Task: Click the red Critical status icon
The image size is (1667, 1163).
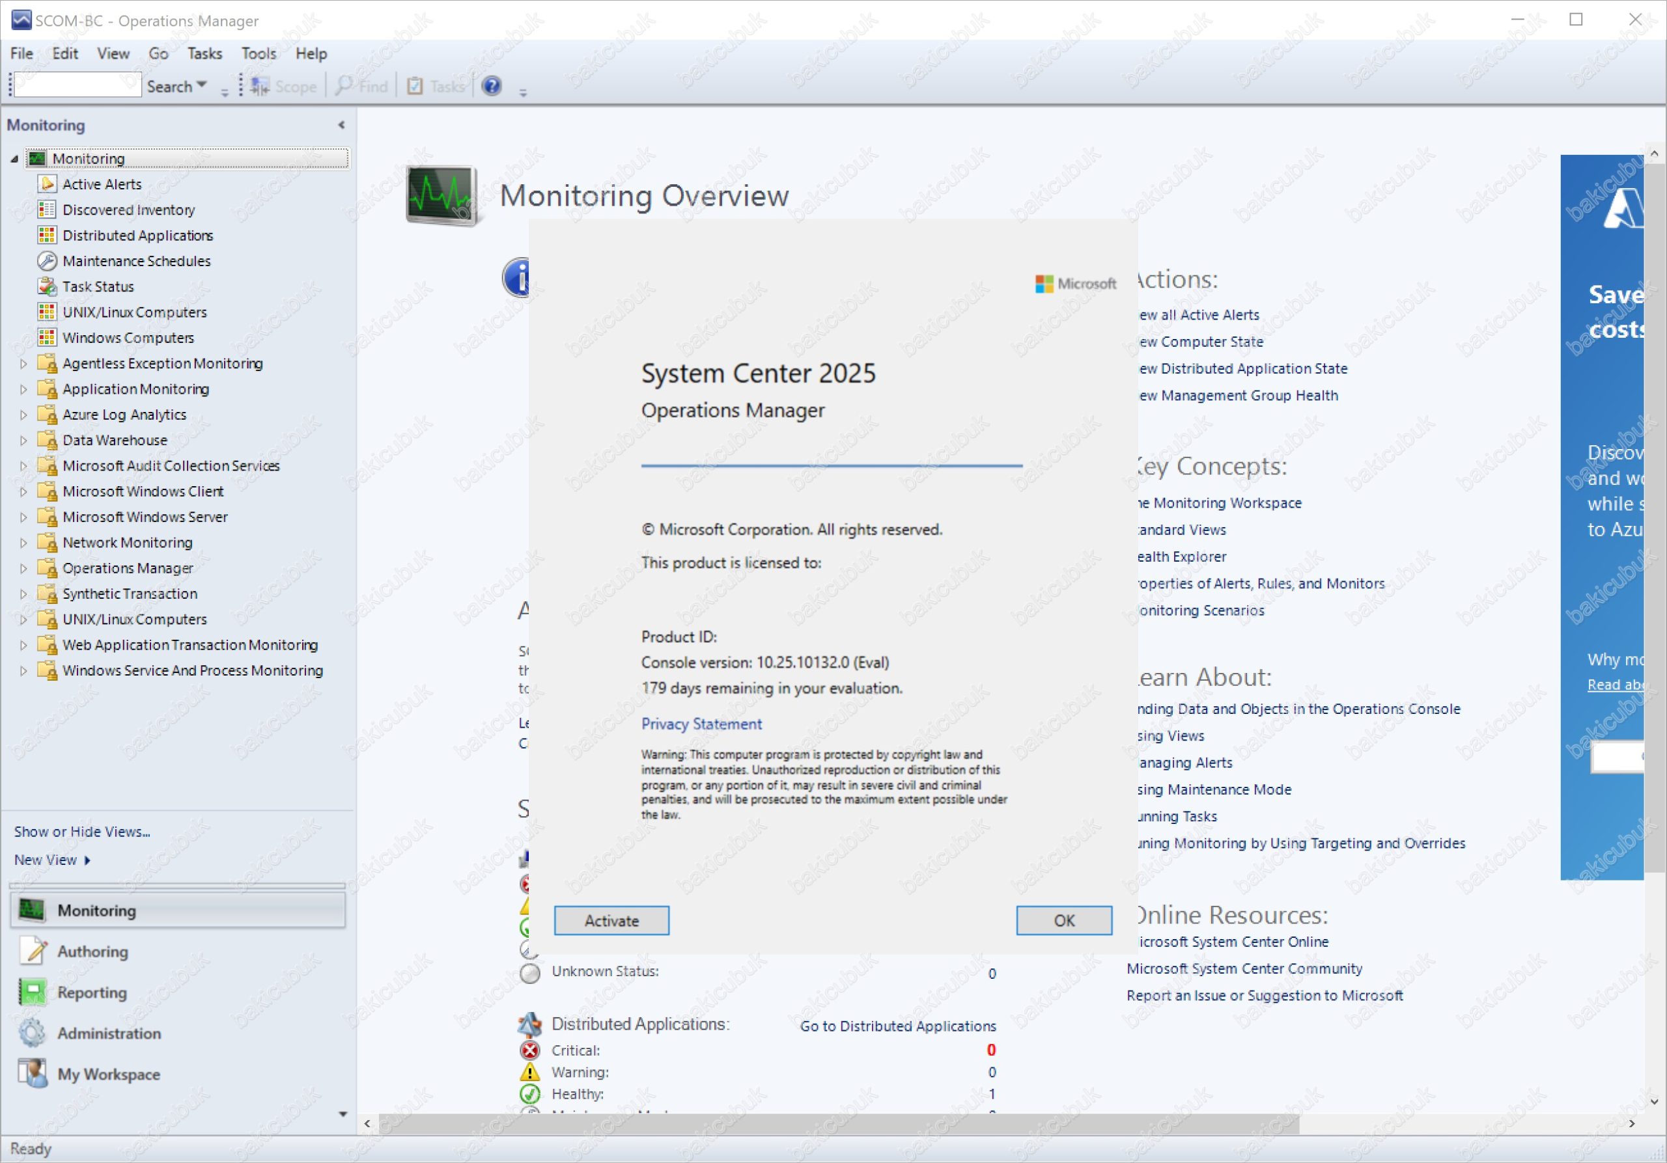Action: click(530, 1050)
